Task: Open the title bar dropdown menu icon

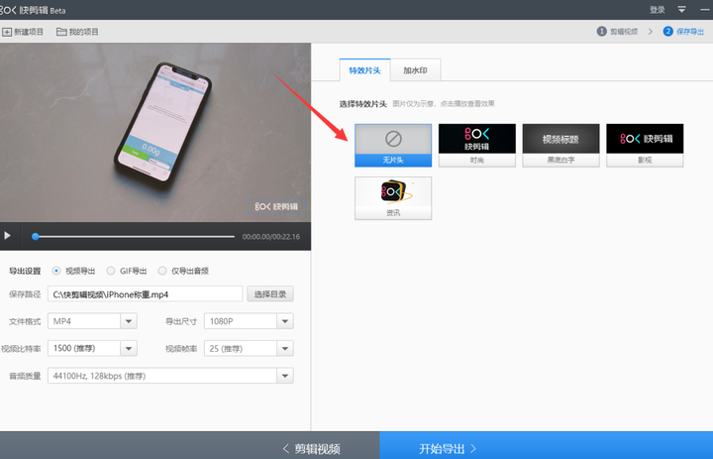Action: tap(681, 10)
